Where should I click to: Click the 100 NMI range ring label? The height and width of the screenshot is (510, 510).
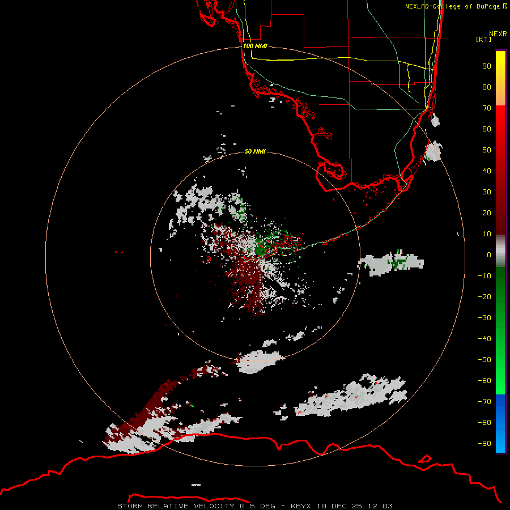pyautogui.click(x=255, y=46)
